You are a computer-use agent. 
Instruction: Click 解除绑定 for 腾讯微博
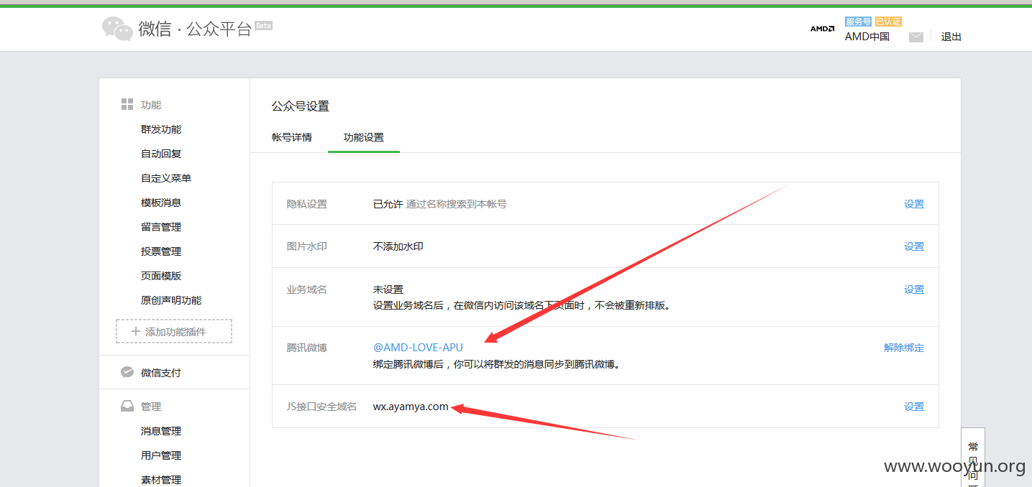[x=904, y=348]
